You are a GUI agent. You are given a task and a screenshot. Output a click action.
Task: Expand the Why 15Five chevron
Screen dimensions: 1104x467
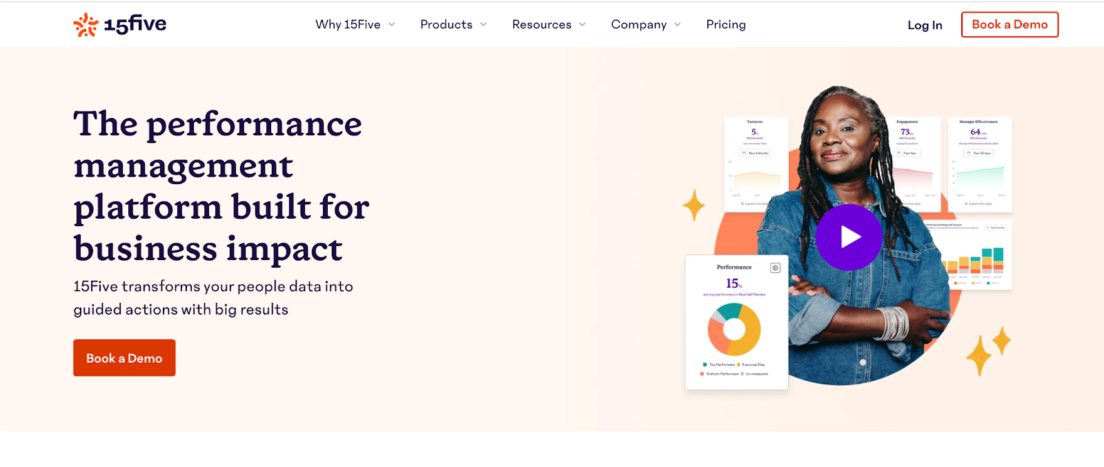click(x=392, y=25)
